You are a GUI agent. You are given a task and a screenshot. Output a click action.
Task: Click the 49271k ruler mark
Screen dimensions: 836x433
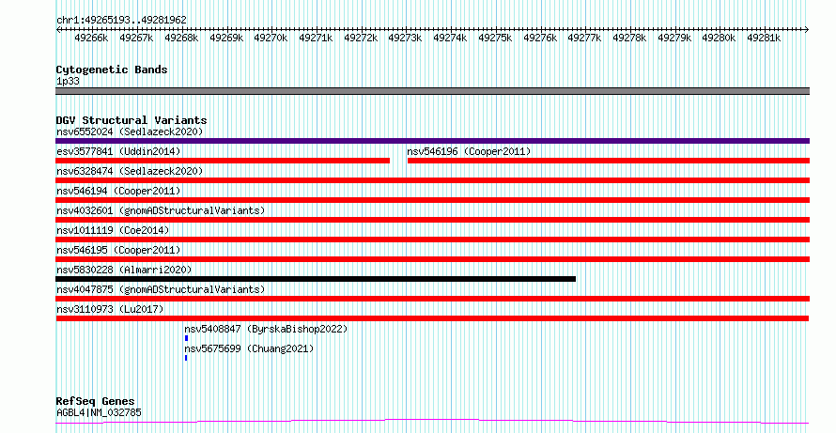point(317,38)
